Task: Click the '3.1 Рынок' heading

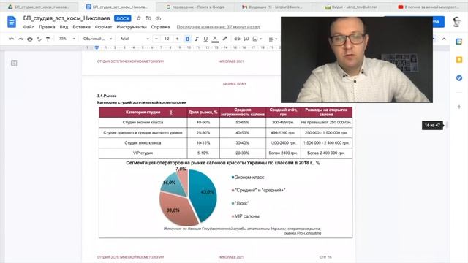Action: pos(107,96)
